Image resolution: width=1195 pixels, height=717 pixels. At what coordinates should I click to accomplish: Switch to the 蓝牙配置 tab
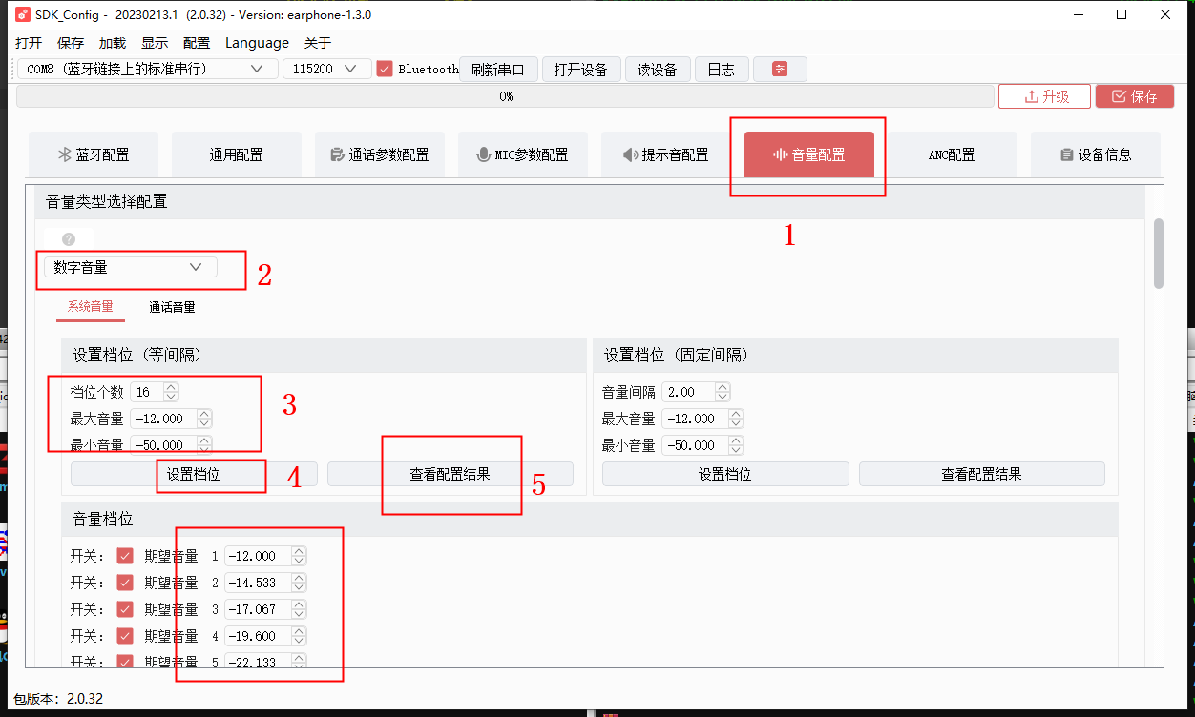click(x=94, y=154)
